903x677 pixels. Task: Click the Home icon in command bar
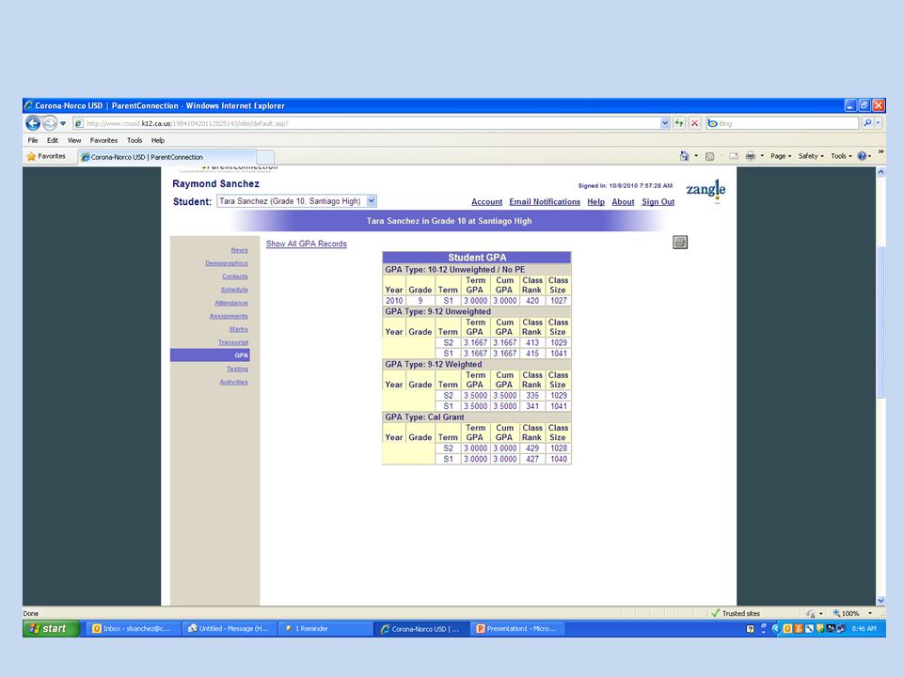tap(684, 156)
